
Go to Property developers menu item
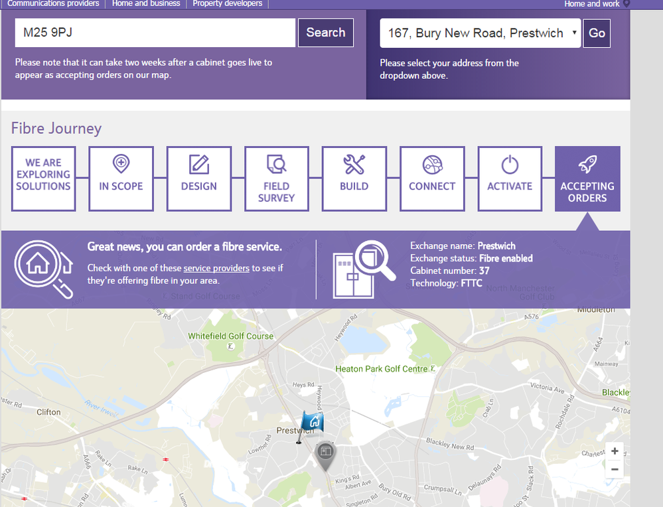[x=228, y=4]
